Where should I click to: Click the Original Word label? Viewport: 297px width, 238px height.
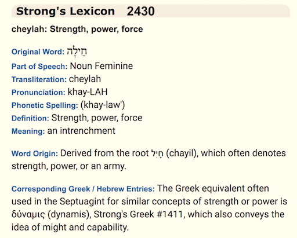coord(38,52)
